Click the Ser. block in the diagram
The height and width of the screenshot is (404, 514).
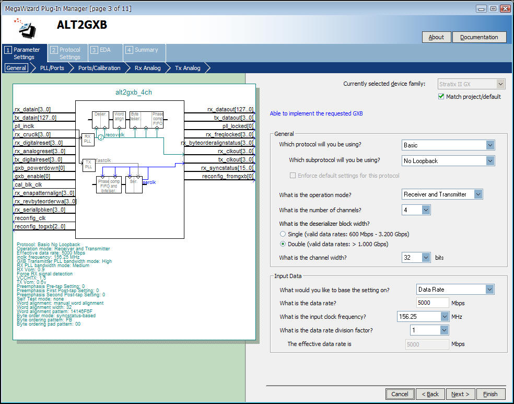134,185
